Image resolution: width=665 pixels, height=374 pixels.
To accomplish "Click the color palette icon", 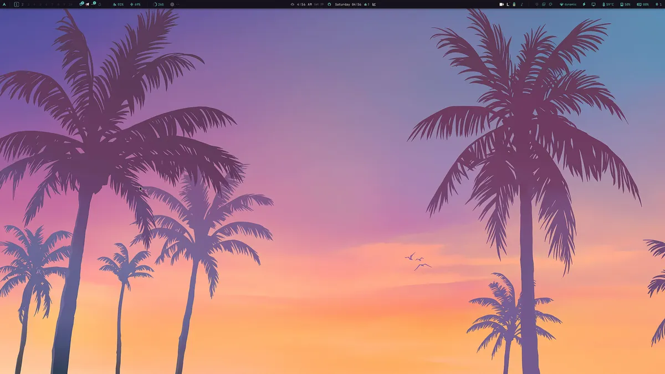I will (x=550, y=4).
